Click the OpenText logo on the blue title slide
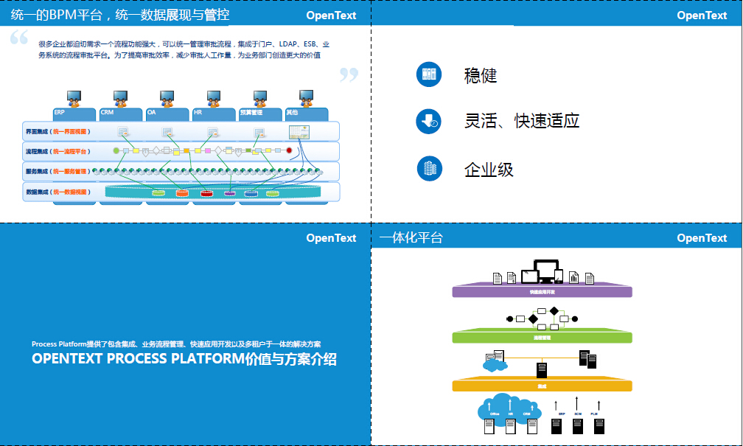Viewport: 743px width, 446px height. (x=331, y=238)
